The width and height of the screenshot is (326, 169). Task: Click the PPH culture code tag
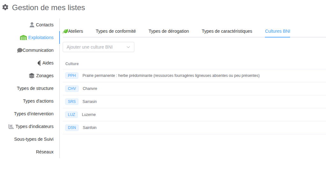[x=72, y=76]
